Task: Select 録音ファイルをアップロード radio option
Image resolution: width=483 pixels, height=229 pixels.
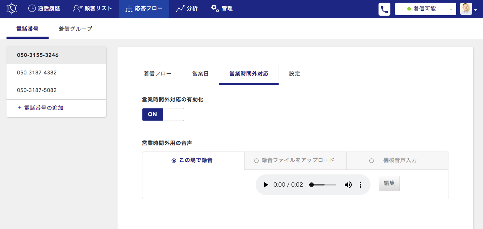Action: [x=256, y=161]
